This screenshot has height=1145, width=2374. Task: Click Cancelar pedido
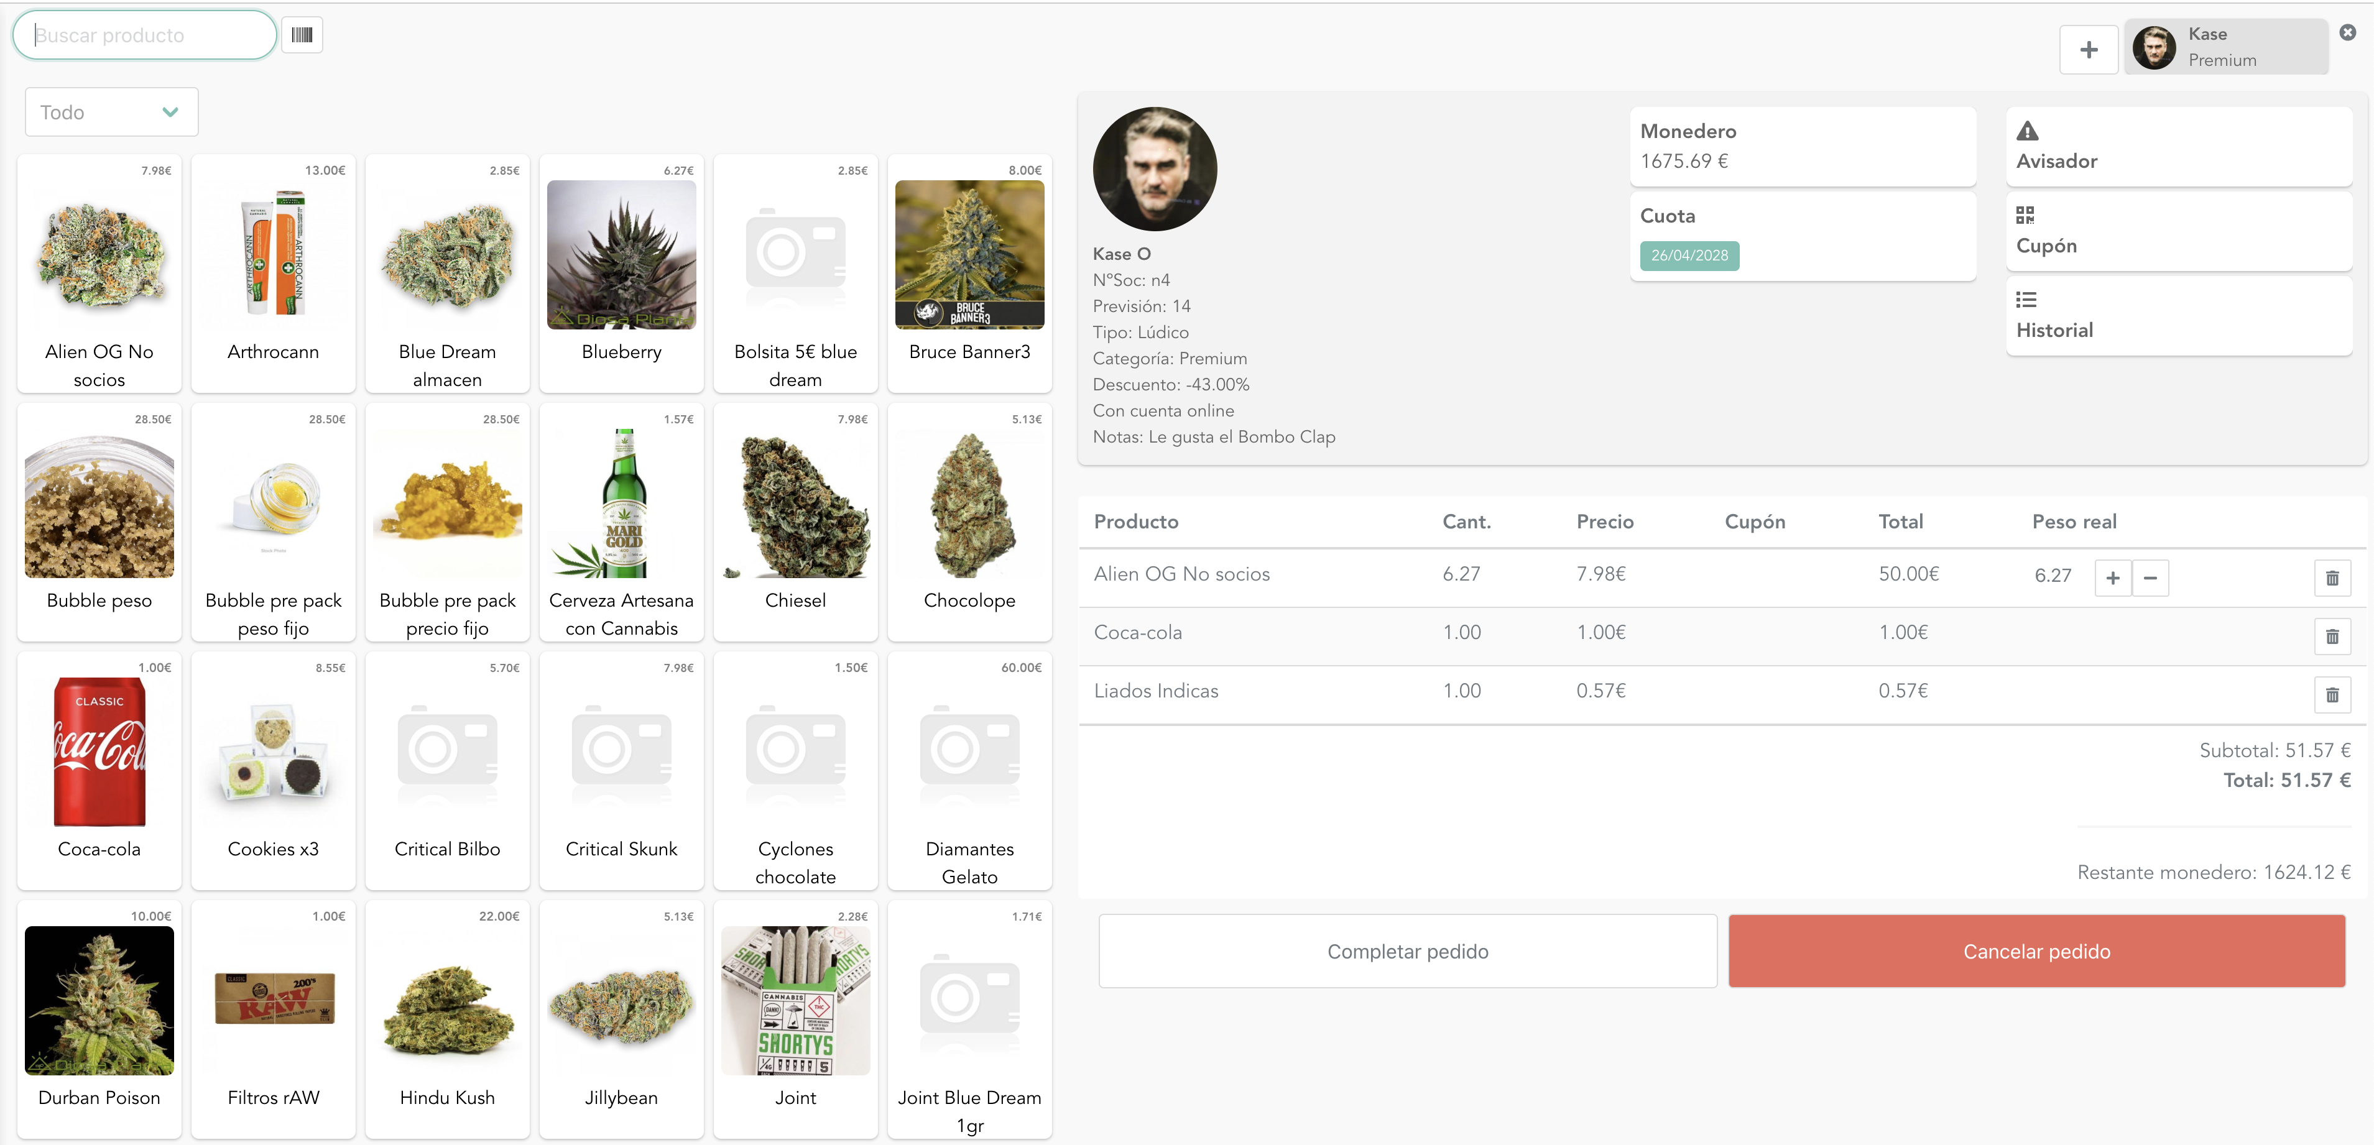(2036, 950)
